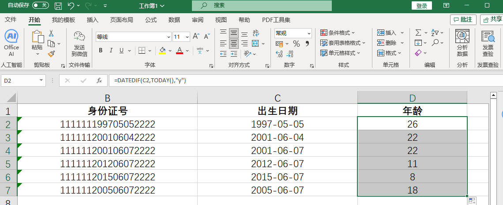The height and width of the screenshot is (205, 503).
Task: Switch to the 公式 tab
Action: pyautogui.click(x=151, y=20)
